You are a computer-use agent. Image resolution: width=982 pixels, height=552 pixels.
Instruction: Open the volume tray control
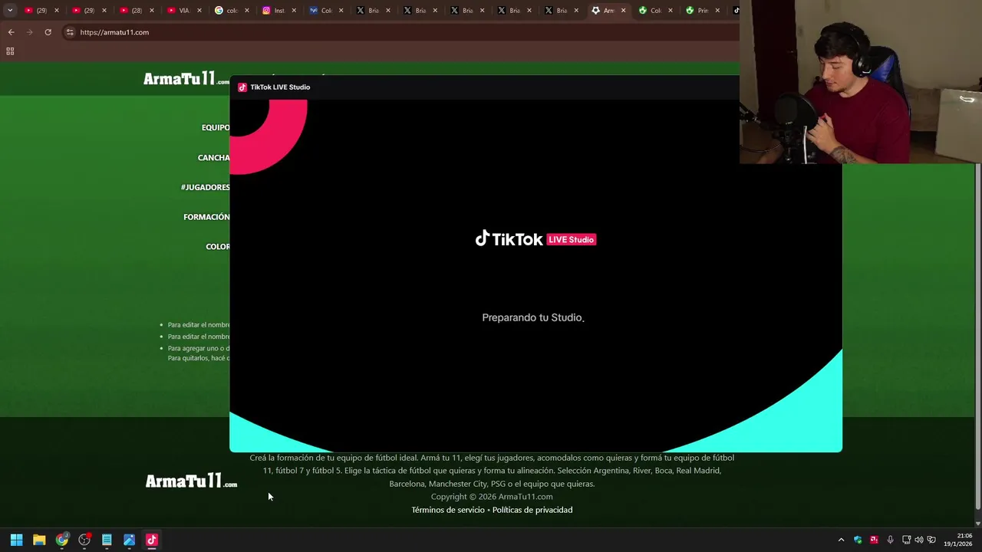tap(919, 540)
